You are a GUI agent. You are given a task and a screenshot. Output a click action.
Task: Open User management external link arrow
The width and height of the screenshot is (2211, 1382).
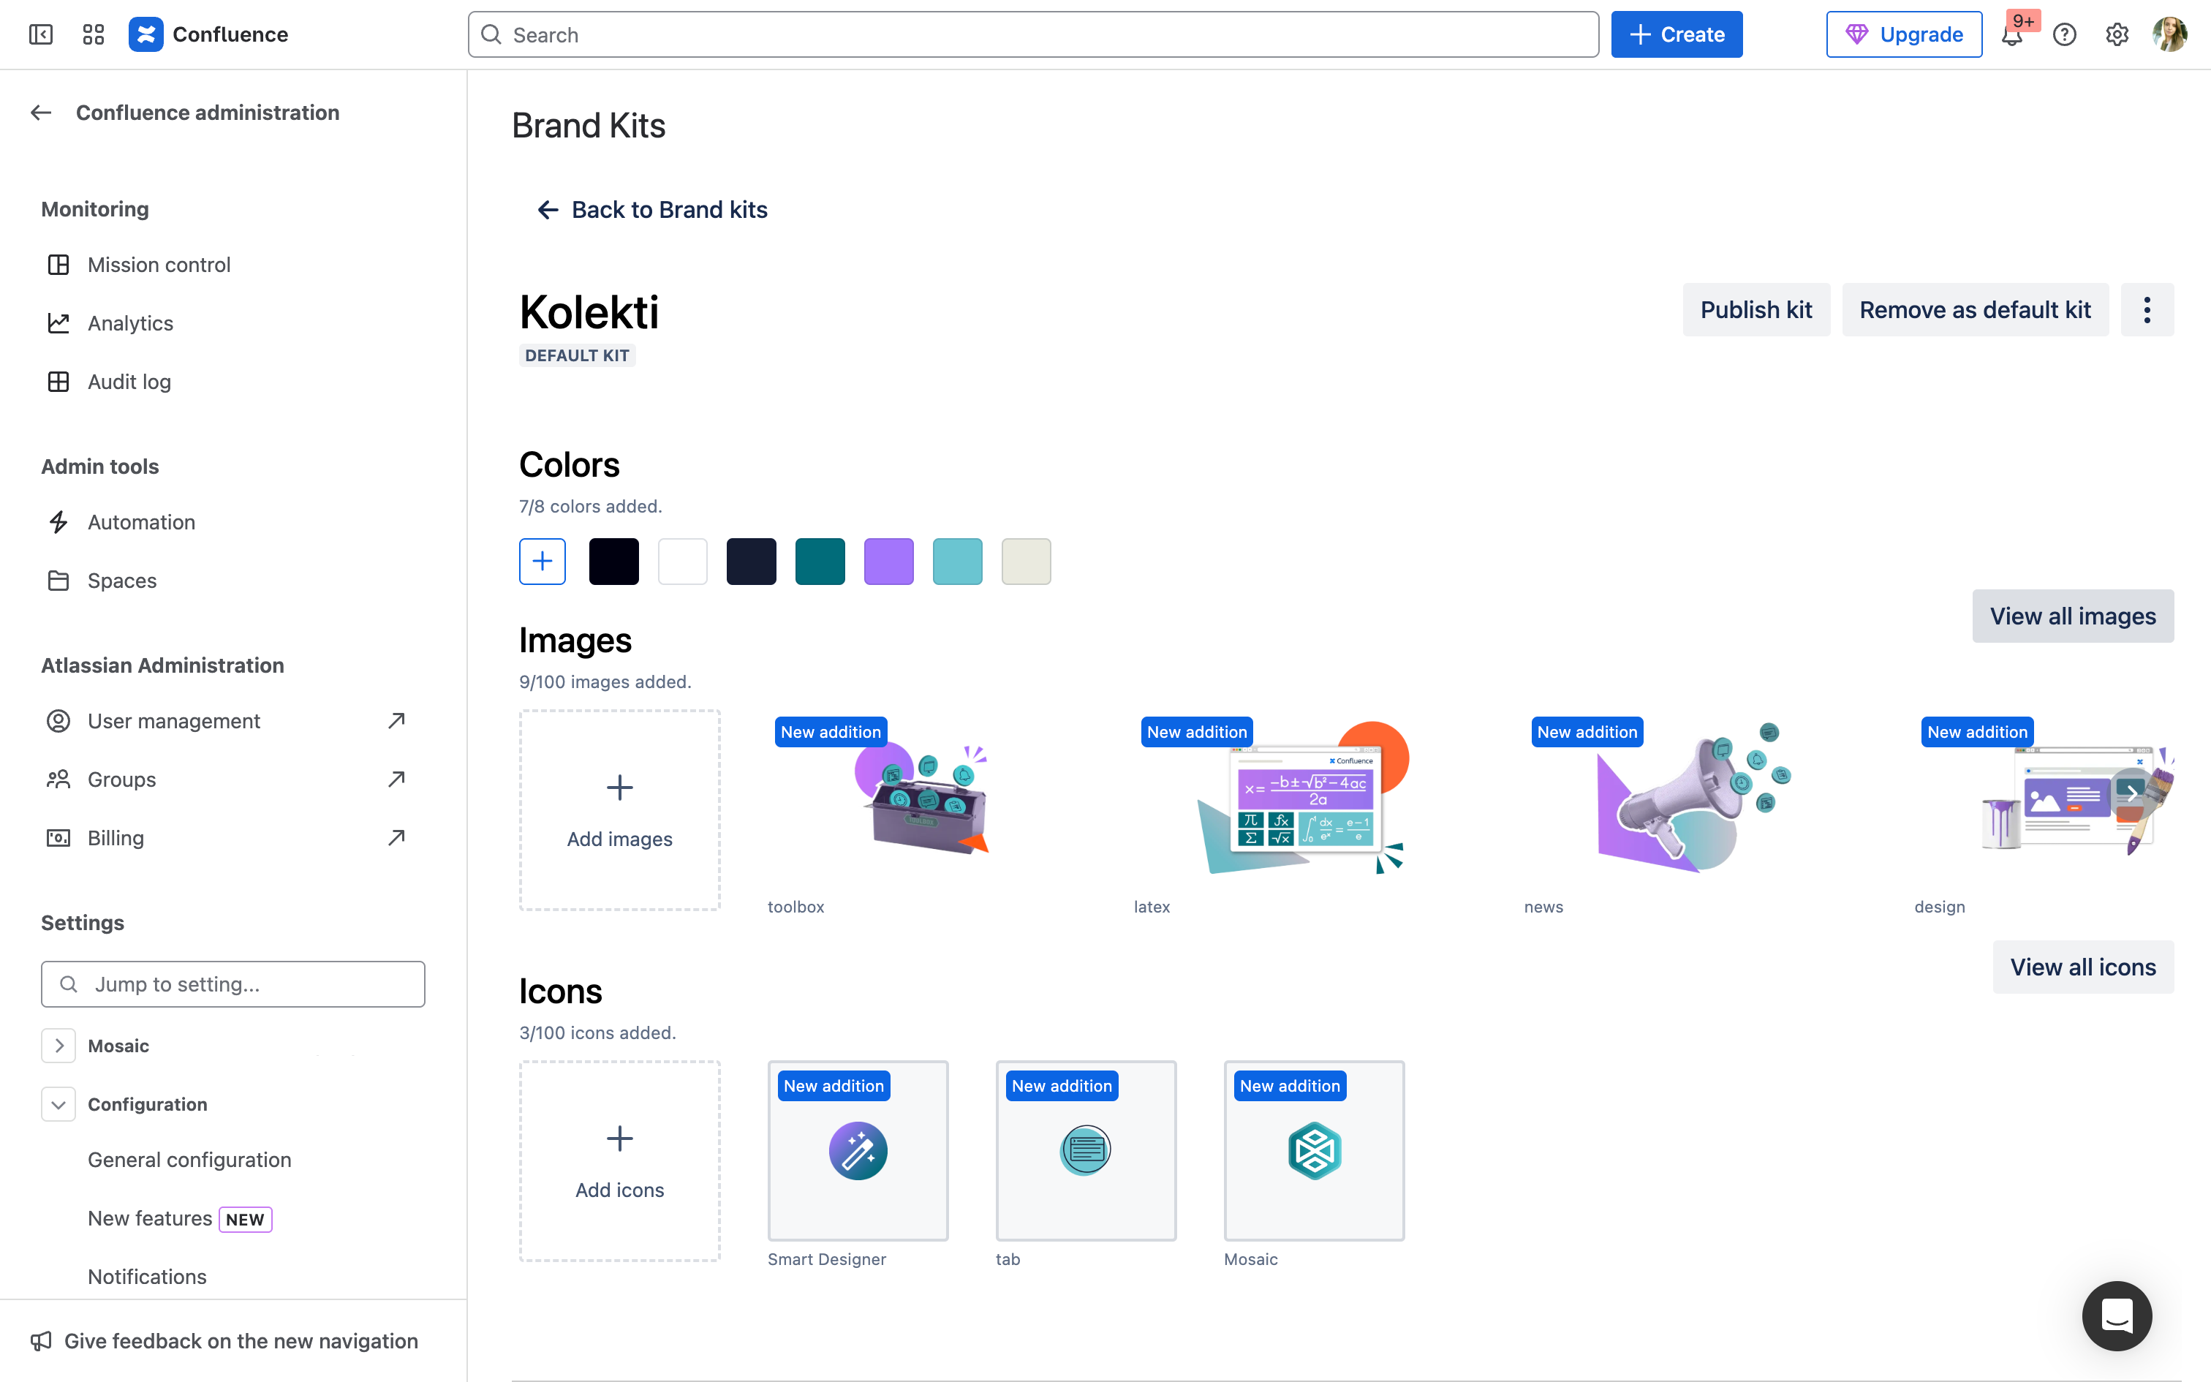tap(396, 721)
